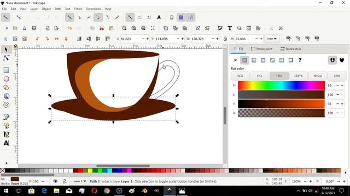Choose the Rectangle tool
This screenshot has height=196, width=350.
[6, 70]
